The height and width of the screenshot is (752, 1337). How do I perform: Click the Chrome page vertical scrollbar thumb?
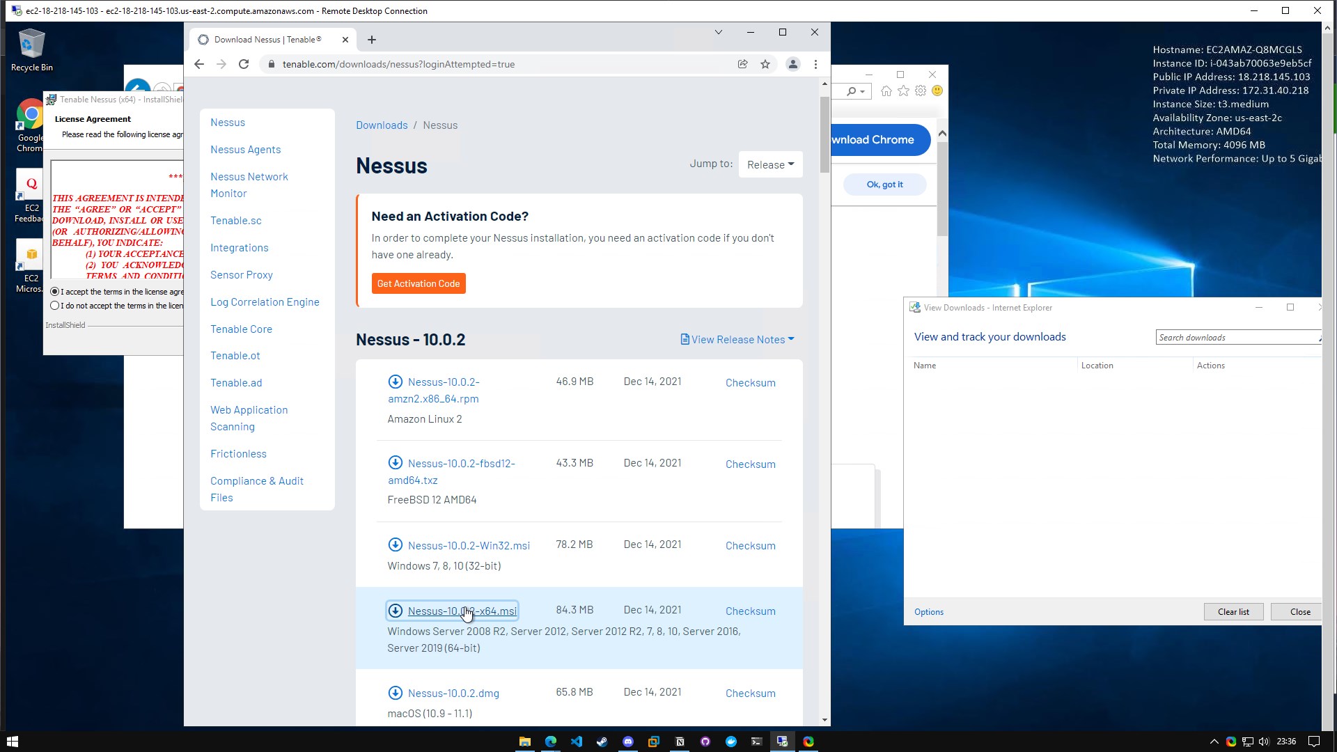[x=824, y=134]
